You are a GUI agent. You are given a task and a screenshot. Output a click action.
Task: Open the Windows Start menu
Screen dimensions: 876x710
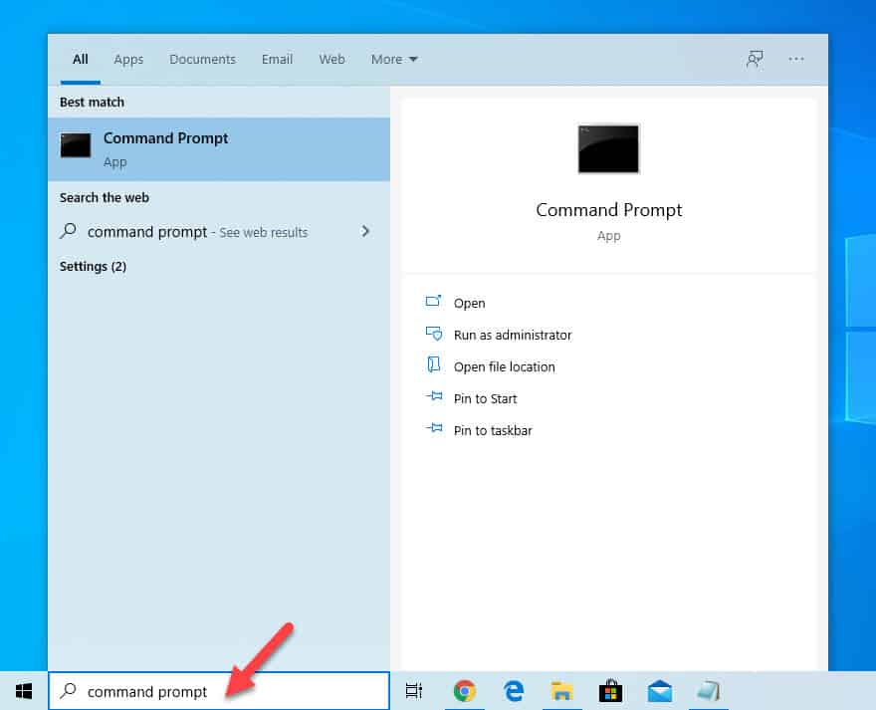coord(24,691)
